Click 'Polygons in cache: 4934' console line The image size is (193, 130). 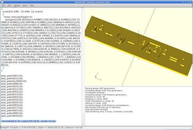click(96, 99)
